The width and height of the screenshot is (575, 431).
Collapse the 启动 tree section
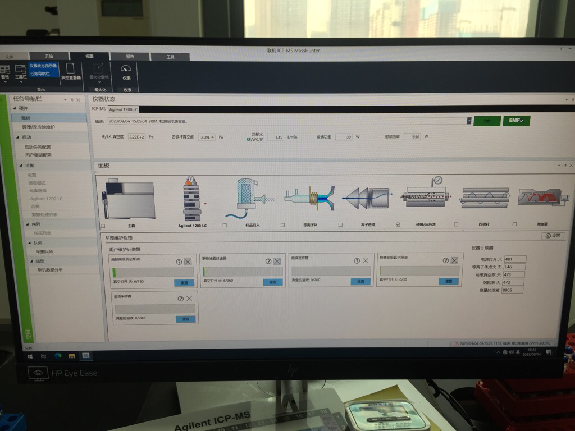(x=17, y=137)
